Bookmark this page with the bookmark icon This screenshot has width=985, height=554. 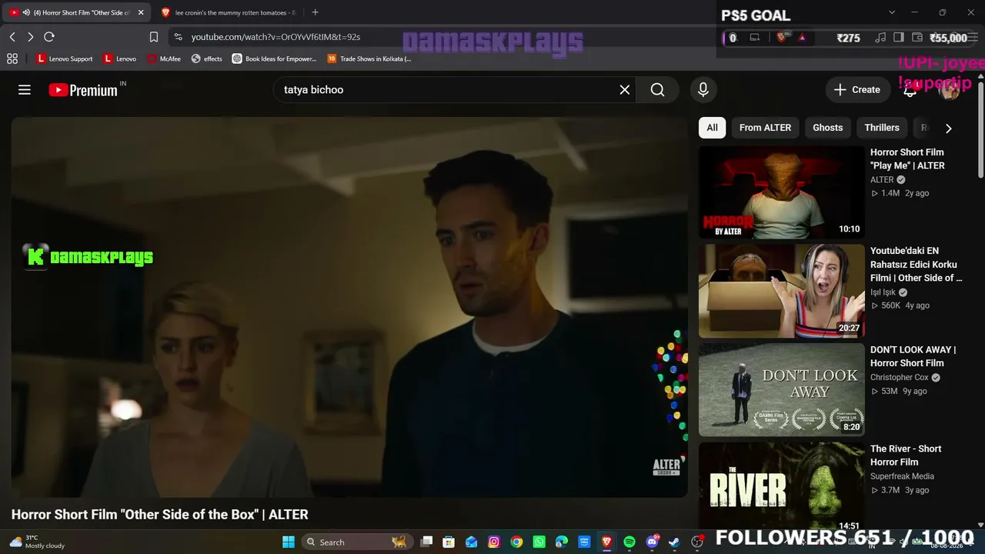[154, 37]
